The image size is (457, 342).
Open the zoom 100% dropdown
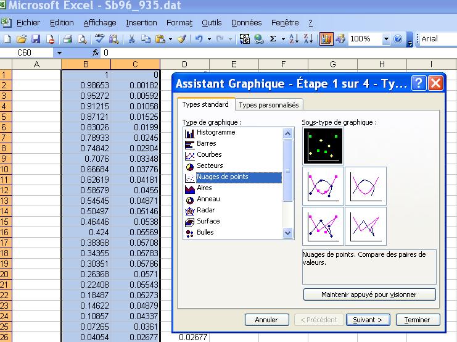point(385,39)
